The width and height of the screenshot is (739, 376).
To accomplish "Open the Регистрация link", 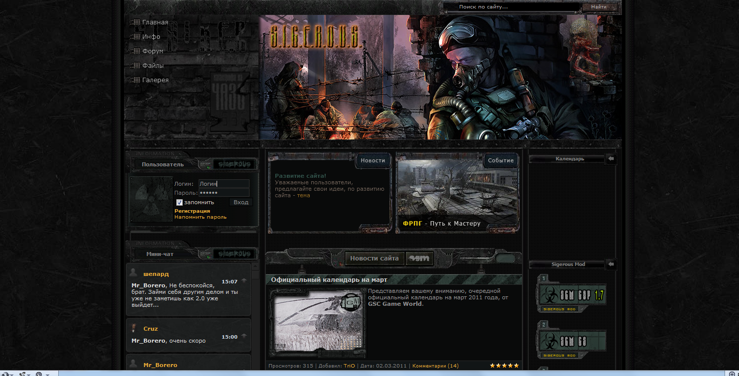I will (x=192, y=211).
